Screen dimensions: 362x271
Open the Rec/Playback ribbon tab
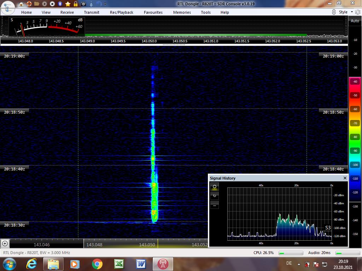[122, 12]
